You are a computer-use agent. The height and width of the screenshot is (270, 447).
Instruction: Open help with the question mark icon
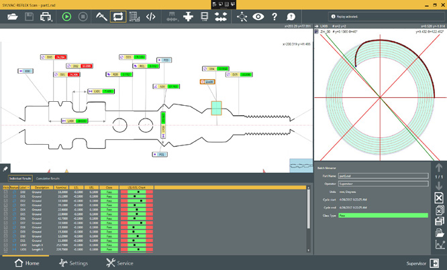[274, 16]
